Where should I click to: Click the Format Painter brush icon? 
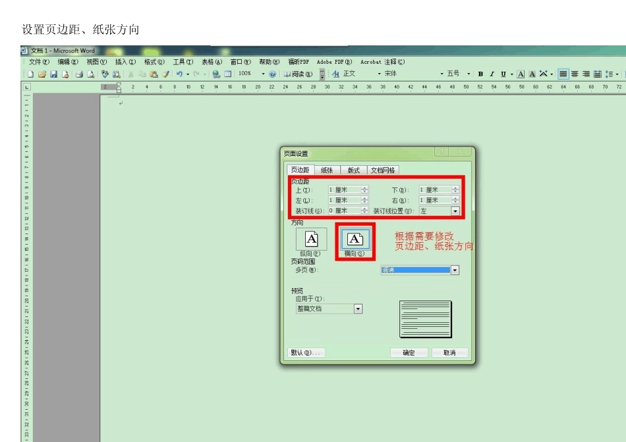point(166,74)
